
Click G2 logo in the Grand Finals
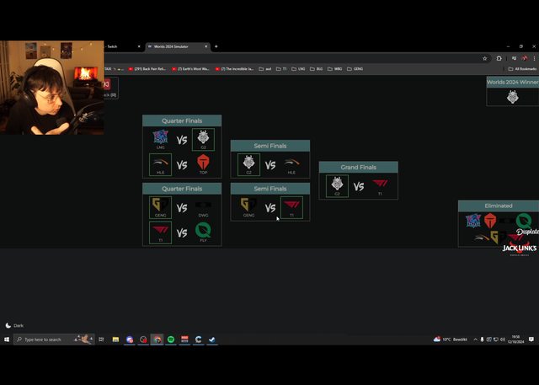point(337,185)
